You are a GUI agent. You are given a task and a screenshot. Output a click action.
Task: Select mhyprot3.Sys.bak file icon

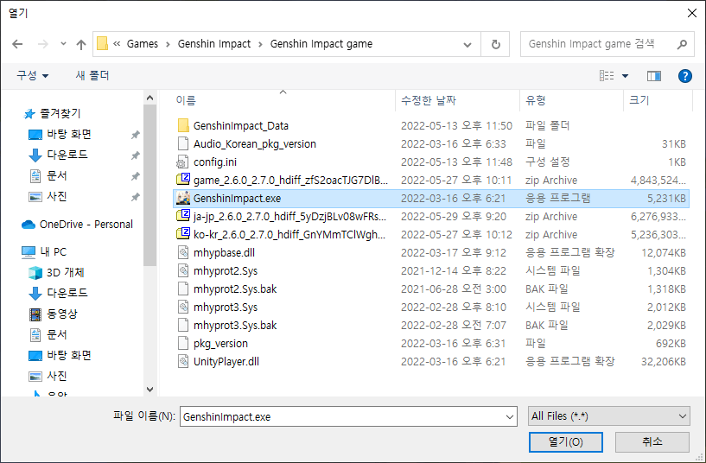pyautogui.click(x=183, y=326)
